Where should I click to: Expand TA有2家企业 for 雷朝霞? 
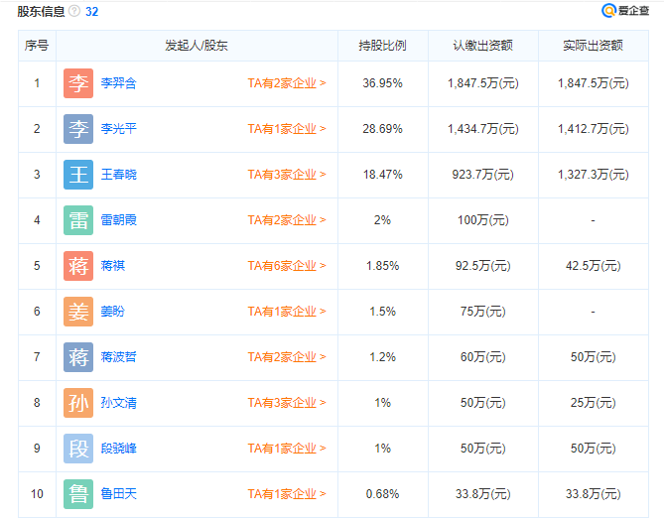tap(287, 220)
